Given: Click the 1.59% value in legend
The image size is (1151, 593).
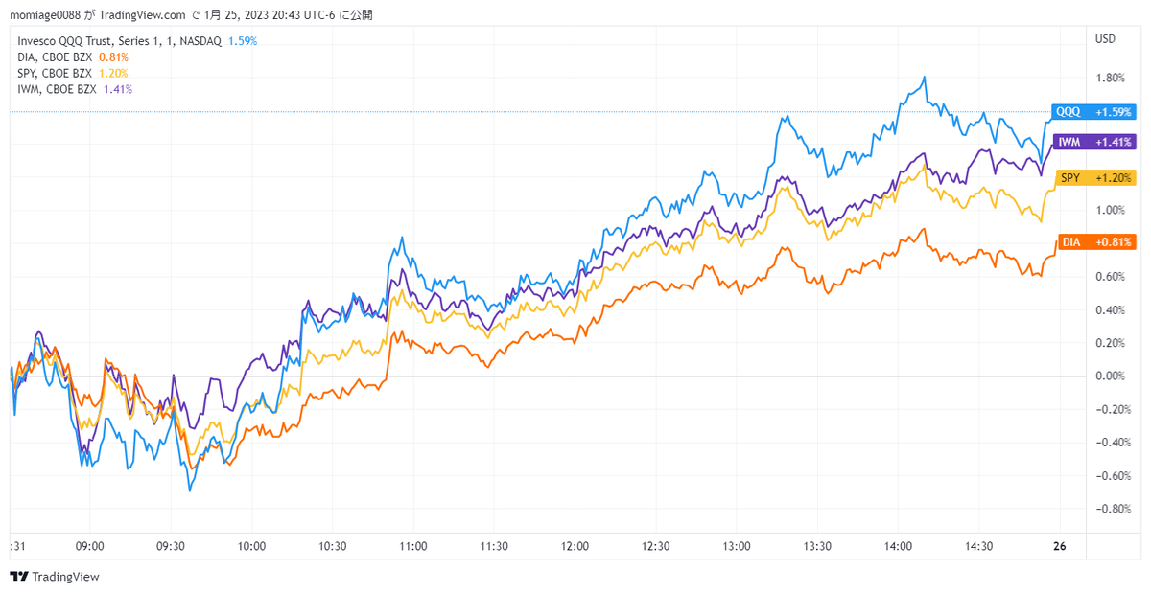Looking at the screenshot, I should [x=242, y=41].
